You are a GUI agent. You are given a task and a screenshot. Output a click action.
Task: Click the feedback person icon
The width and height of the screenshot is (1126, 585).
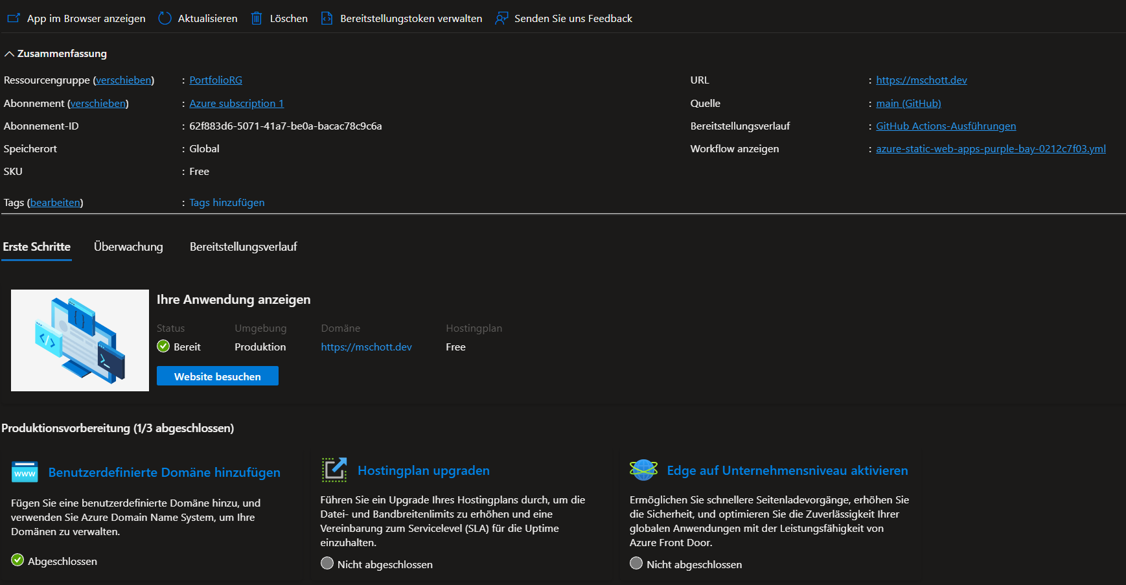pyautogui.click(x=501, y=18)
